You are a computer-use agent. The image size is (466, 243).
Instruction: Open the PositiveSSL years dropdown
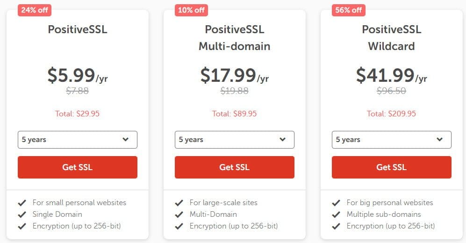(78, 140)
